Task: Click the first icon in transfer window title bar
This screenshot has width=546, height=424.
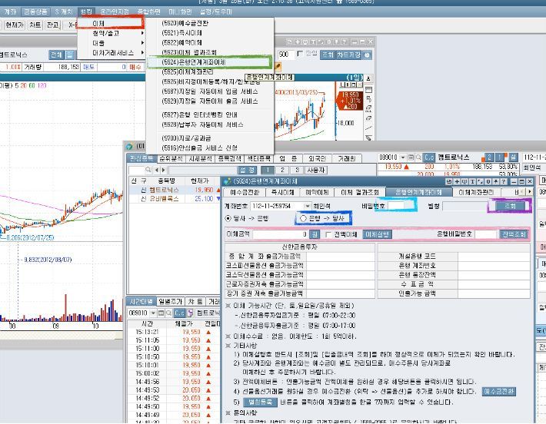Action: 449,181
